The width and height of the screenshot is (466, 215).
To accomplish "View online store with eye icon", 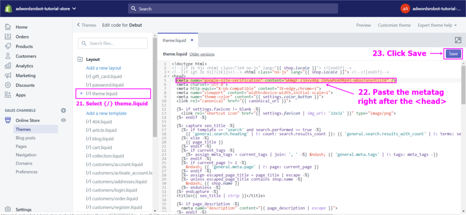I will tap(63, 120).
